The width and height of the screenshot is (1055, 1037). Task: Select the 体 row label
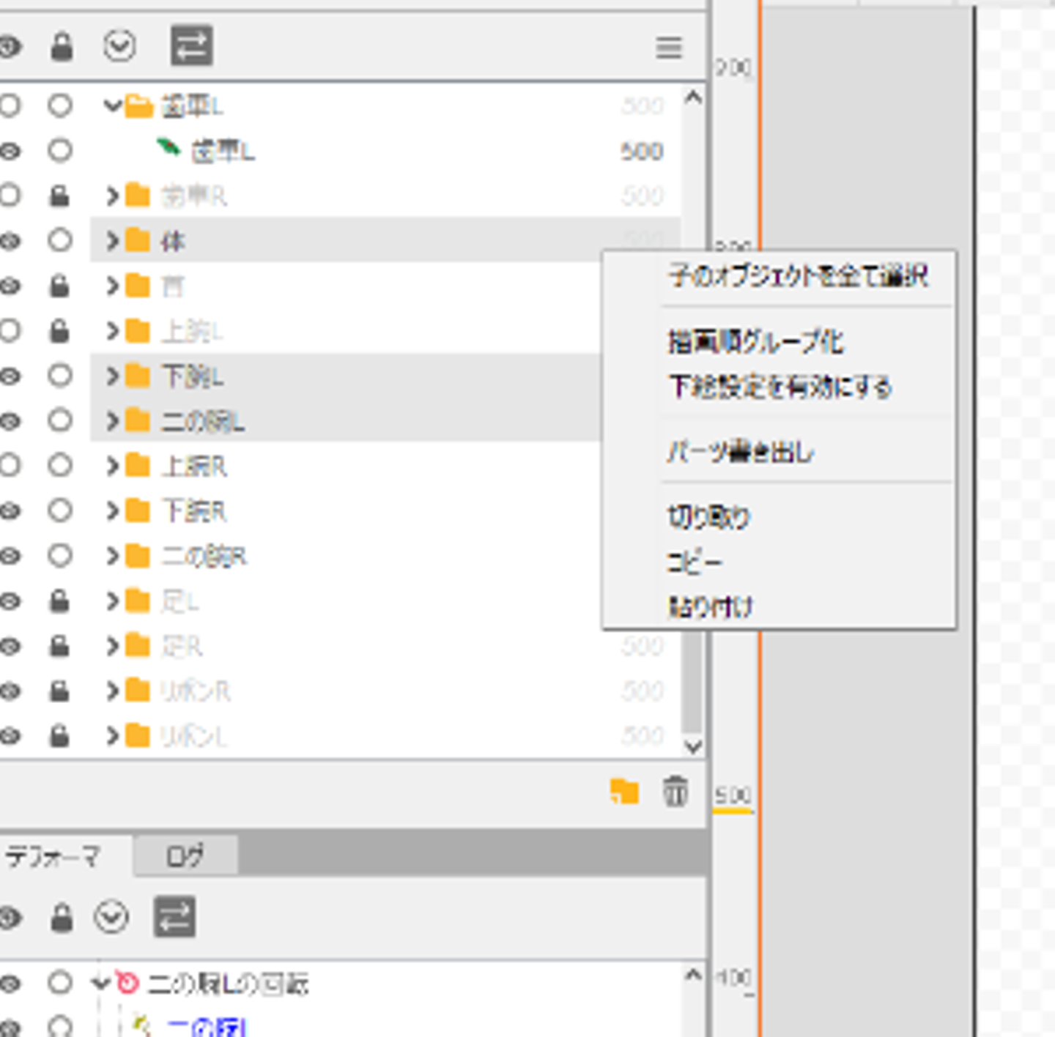click(x=173, y=241)
